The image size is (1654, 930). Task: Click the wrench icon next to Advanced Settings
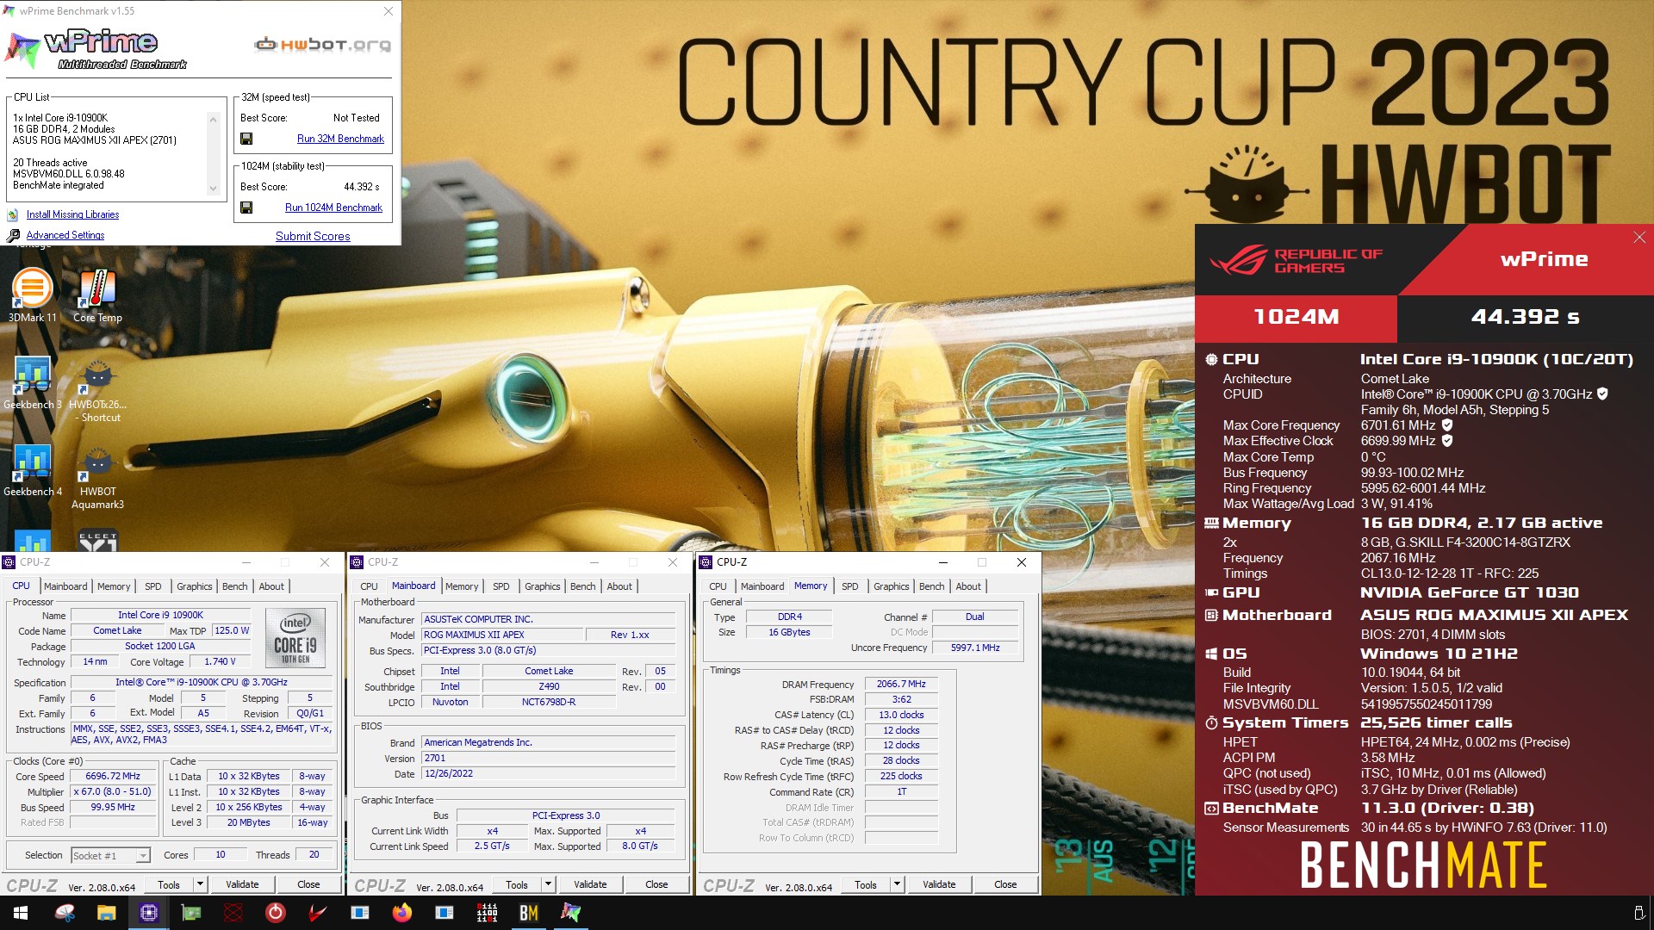[x=13, y=235]
